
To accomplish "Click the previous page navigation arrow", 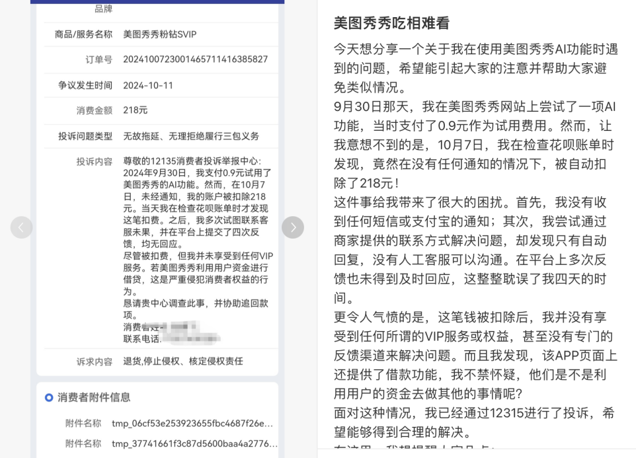I will coord(22,227).
